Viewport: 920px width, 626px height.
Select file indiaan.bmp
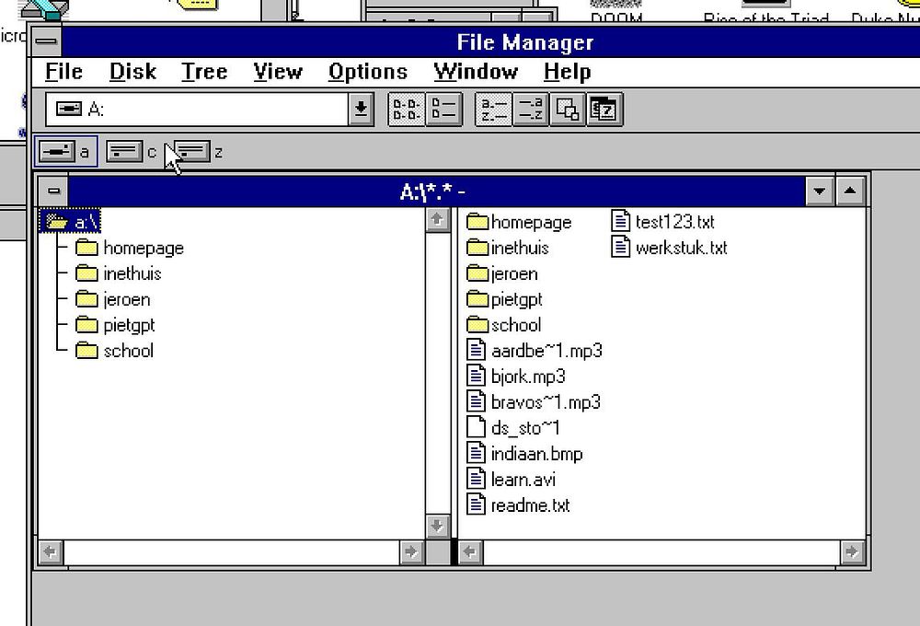click(525, 454)
